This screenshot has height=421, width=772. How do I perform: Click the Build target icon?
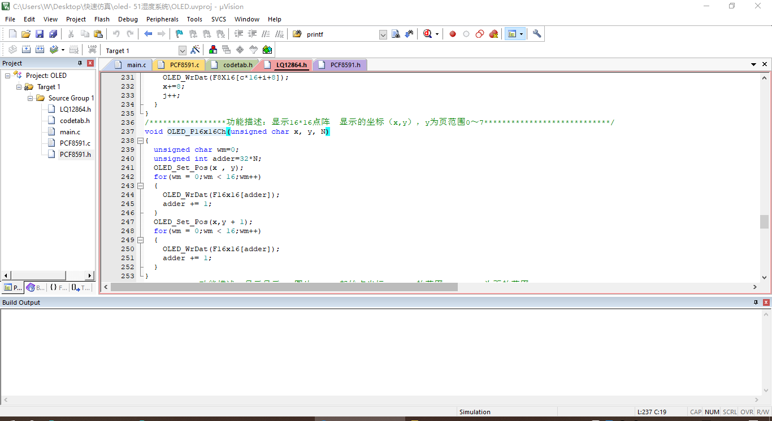26,50
